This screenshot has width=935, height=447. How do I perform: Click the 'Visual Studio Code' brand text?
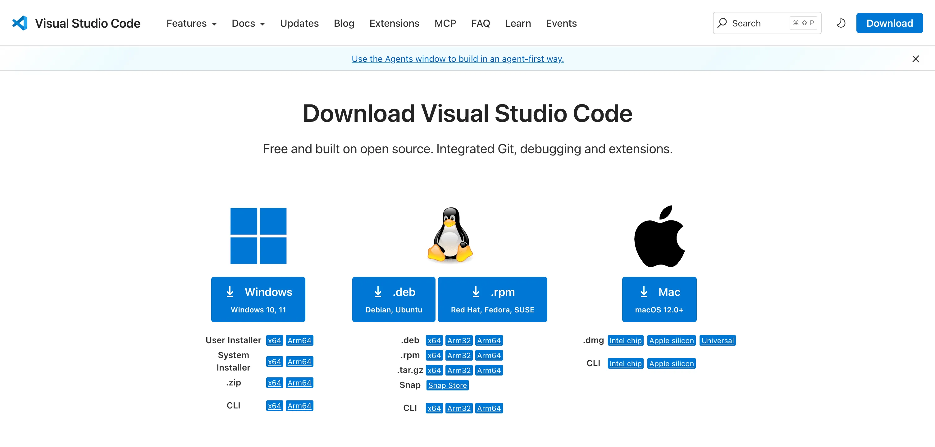tap(88, 23)
